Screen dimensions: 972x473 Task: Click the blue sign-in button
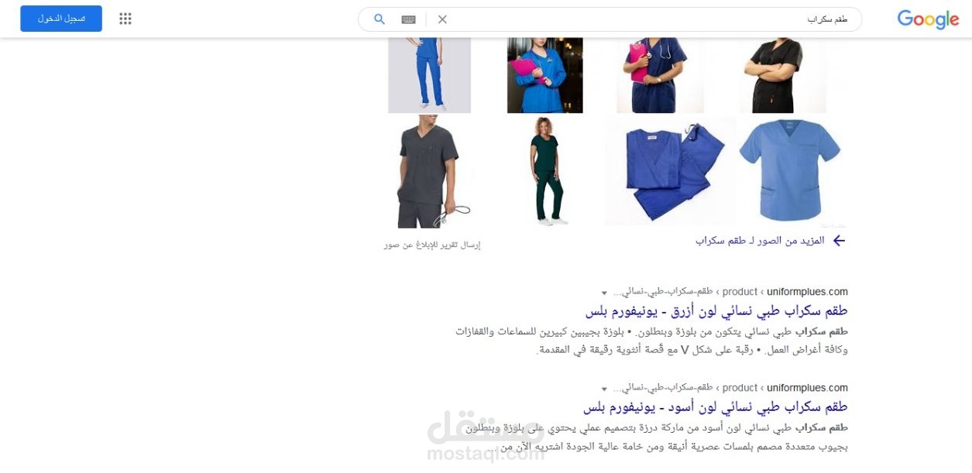pos(61,19)
